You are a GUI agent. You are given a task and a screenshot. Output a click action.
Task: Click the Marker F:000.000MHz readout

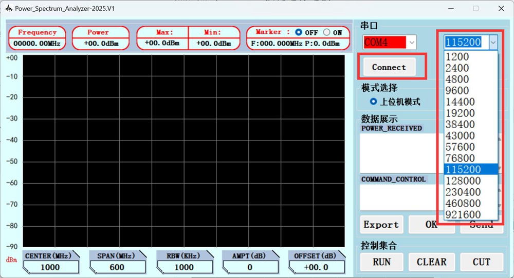click(x=277, y=44)
